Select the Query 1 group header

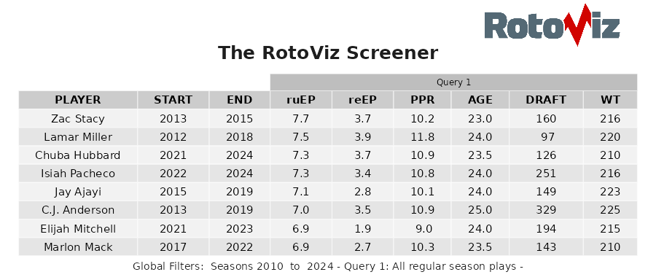(454, 82)
